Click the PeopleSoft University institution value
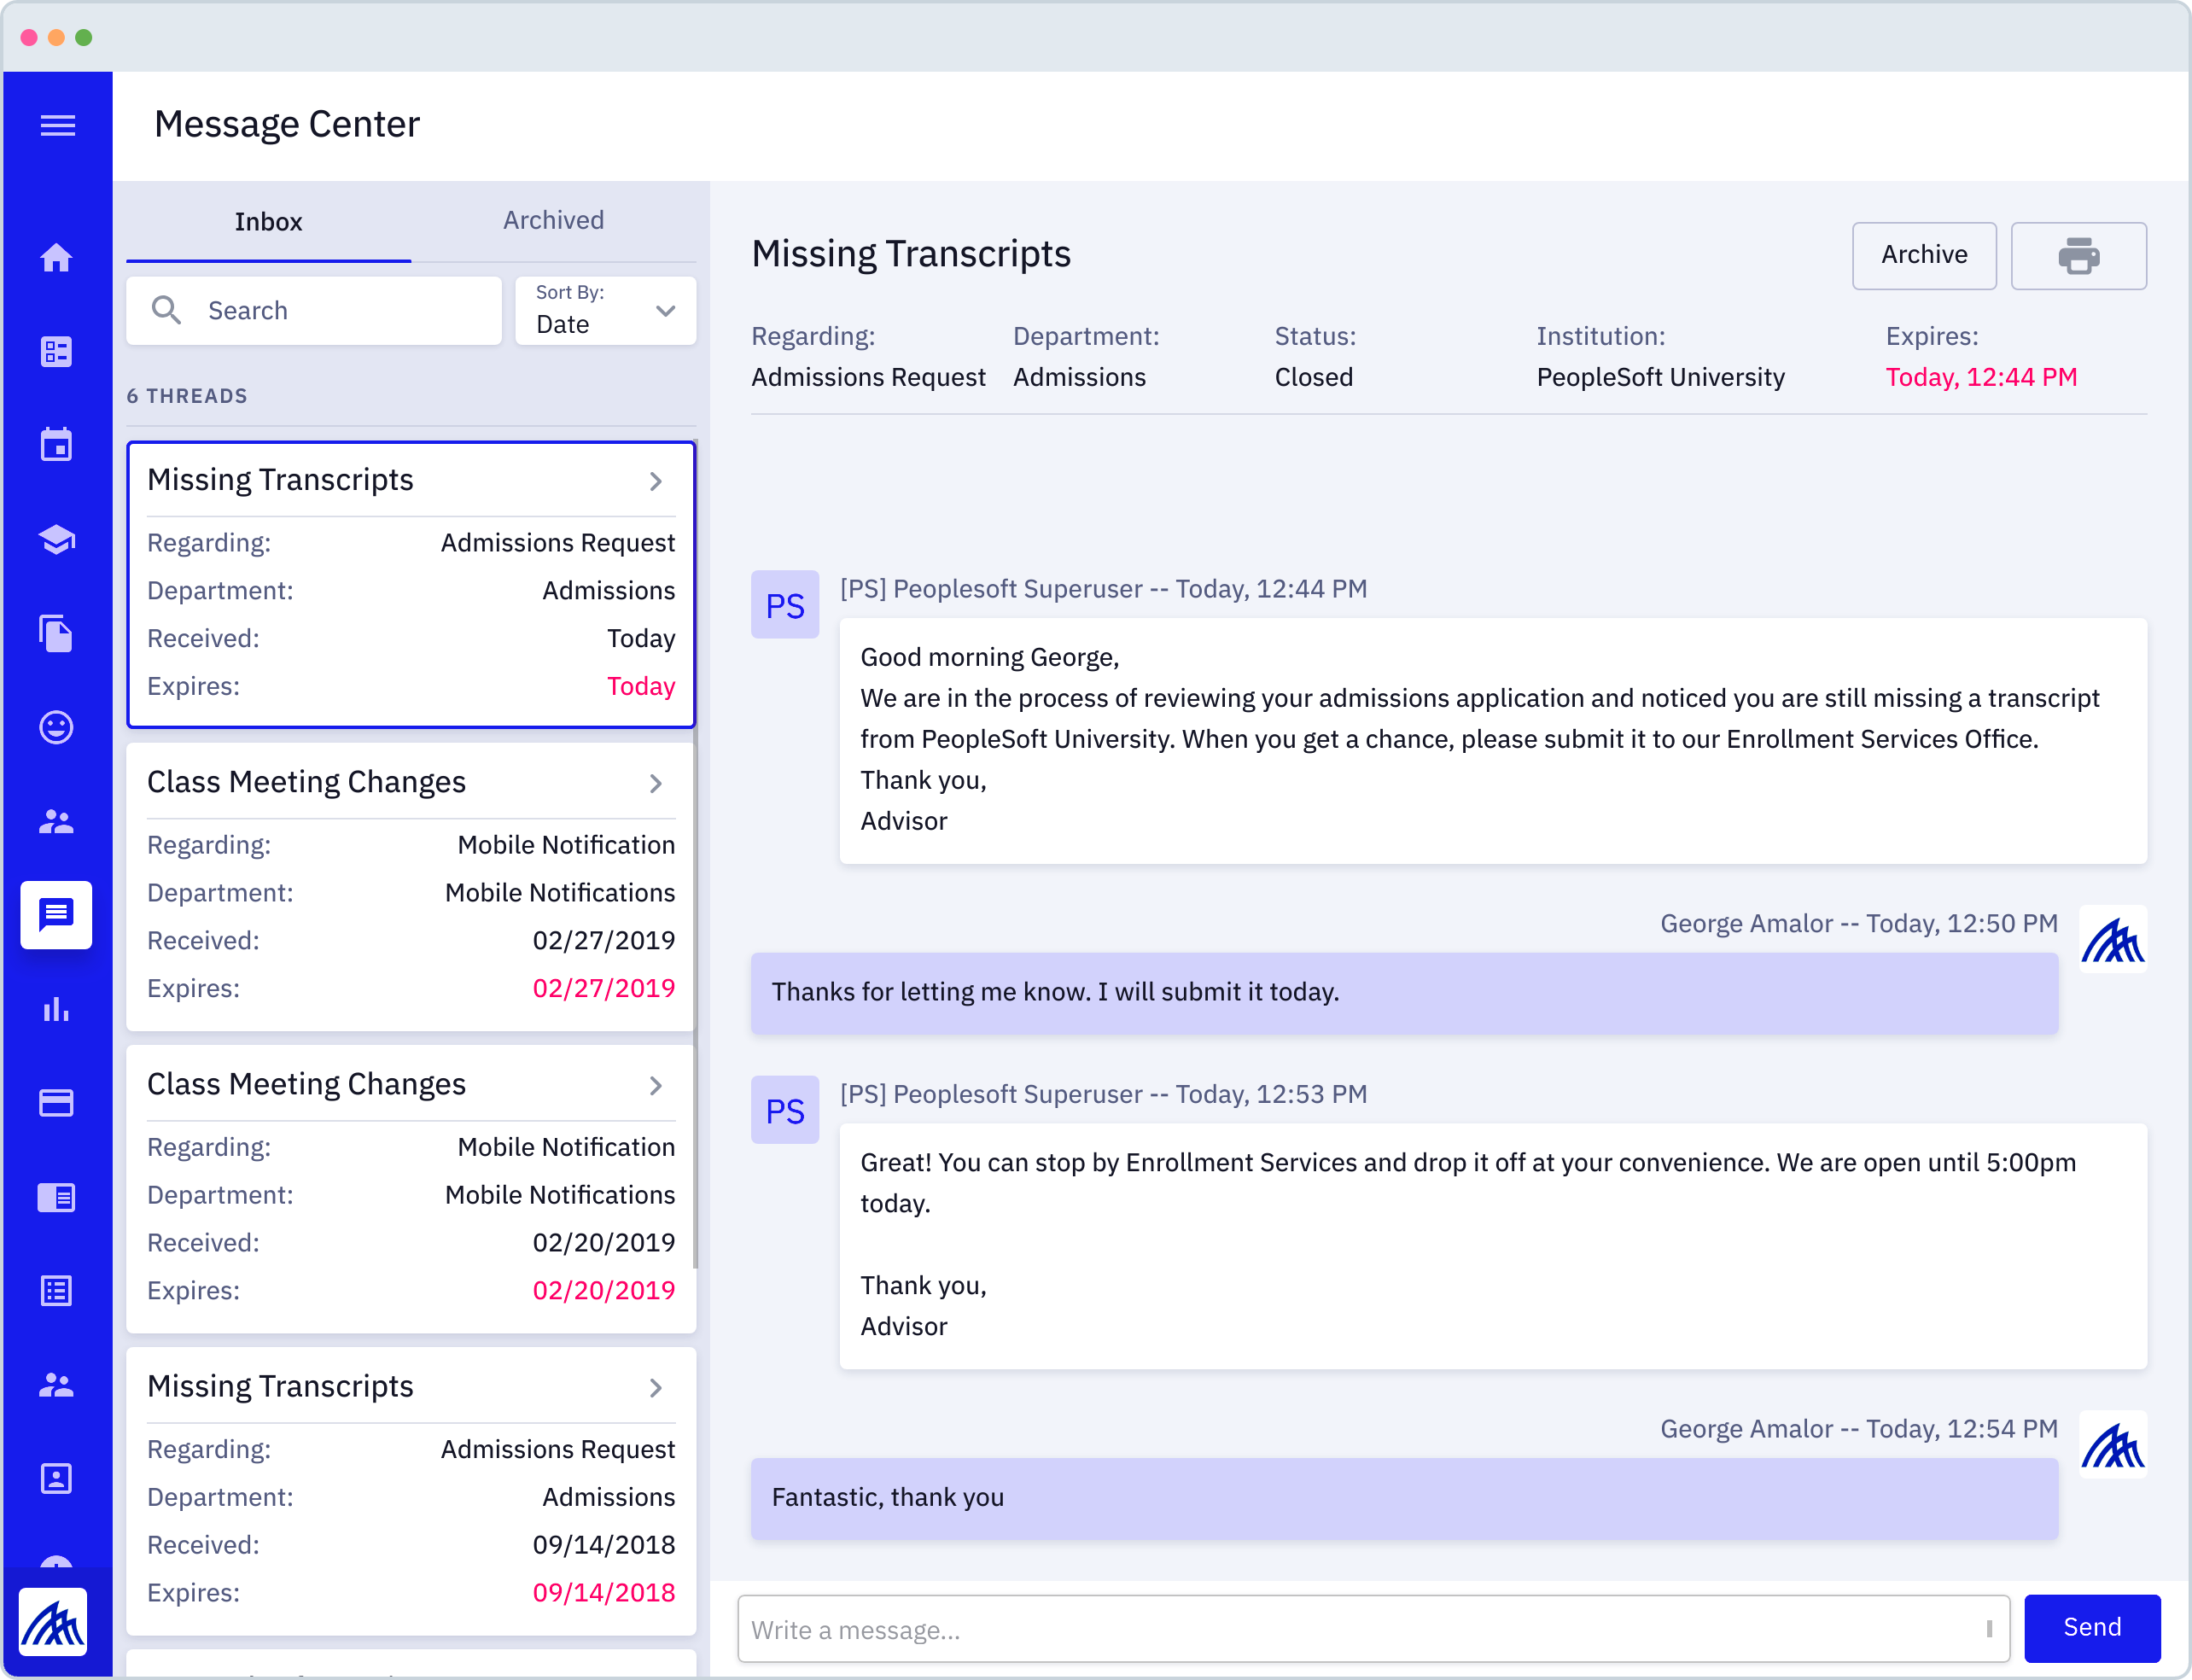 coord(1660,378)
